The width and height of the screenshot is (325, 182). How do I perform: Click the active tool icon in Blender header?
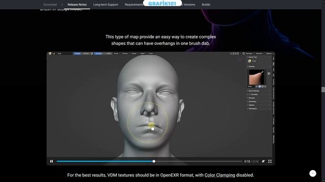coord(50,54)
